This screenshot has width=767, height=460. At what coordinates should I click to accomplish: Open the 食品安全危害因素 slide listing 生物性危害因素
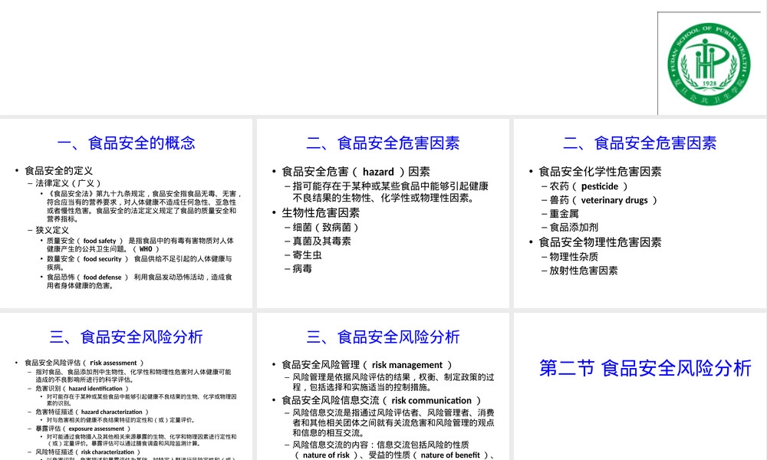[383, 214]
